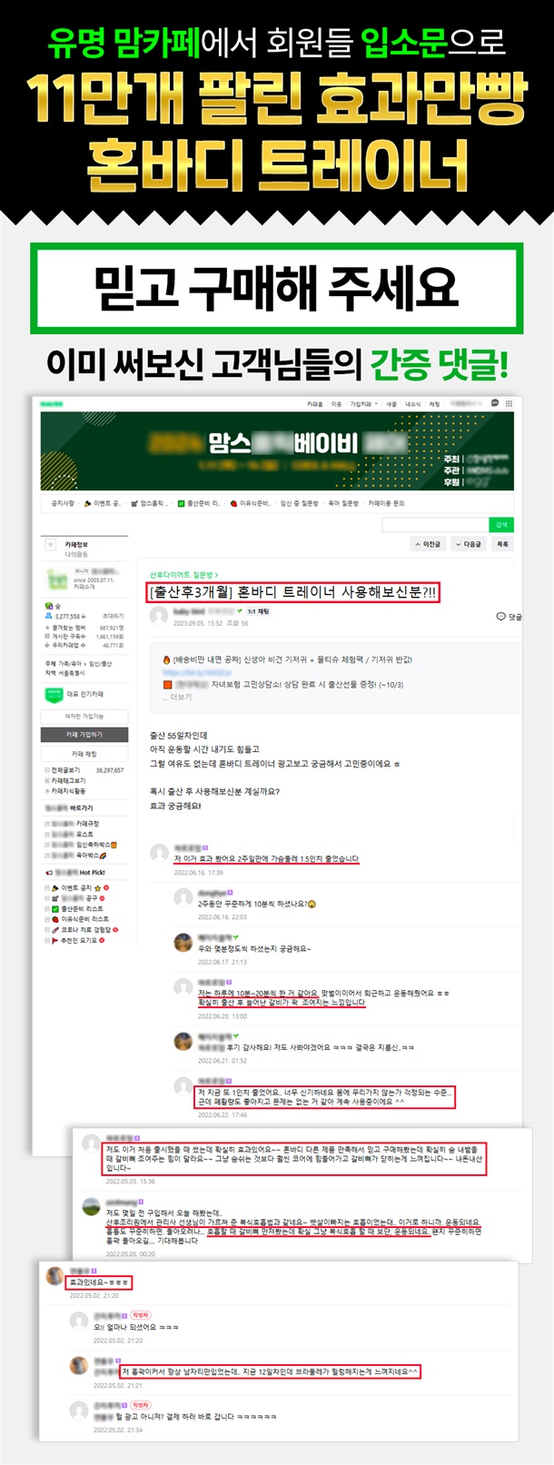
Task: Open the chat bubble icon in top bar
Action: pos(495,403)
